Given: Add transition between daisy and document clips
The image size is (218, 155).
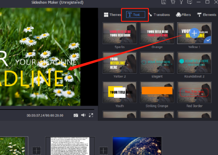Looking at the screenshot, I should point(36,151).
